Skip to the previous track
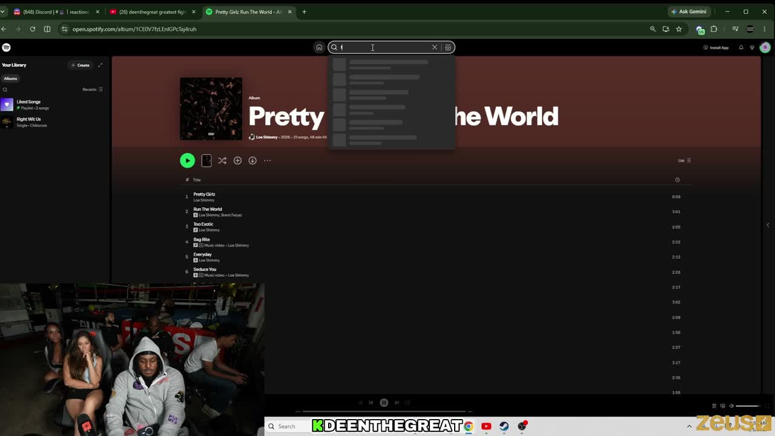775x436 pixels. click(371, 403)
